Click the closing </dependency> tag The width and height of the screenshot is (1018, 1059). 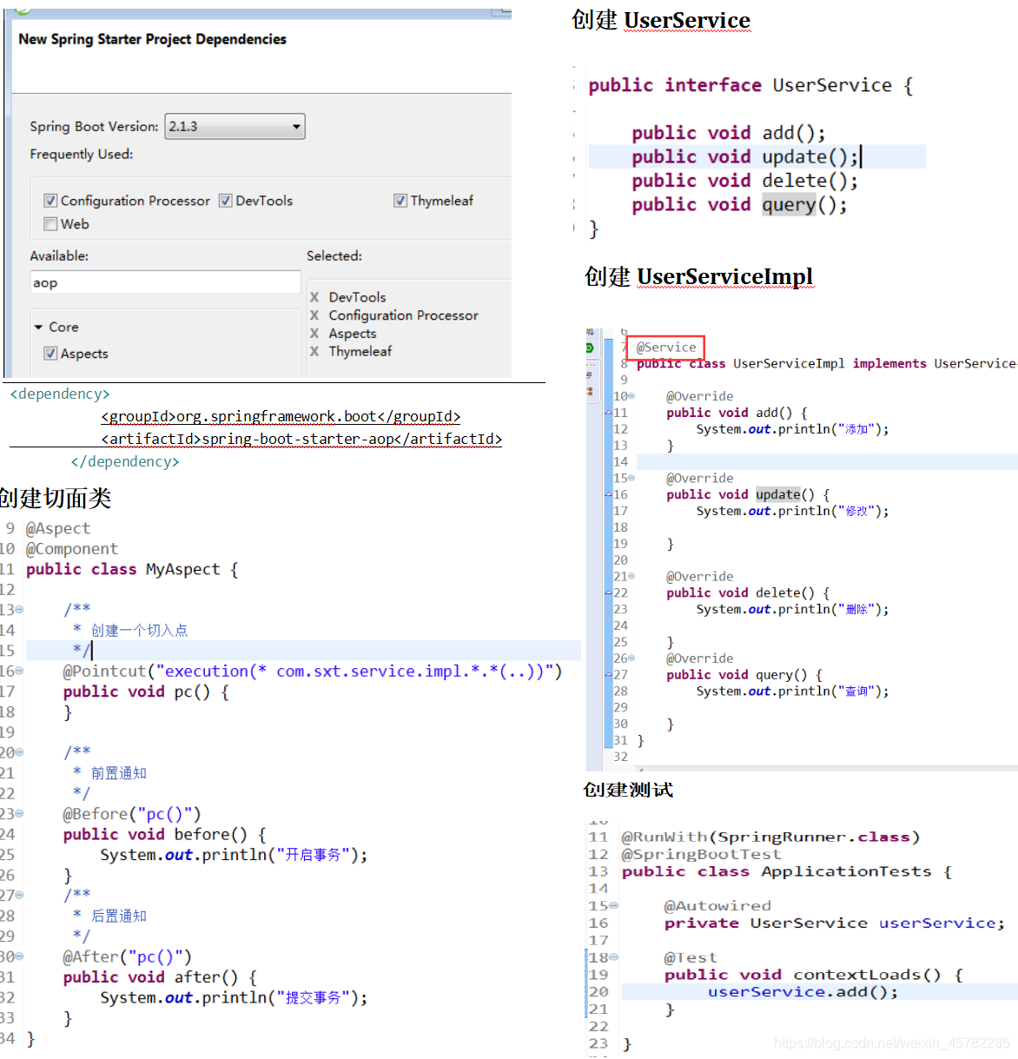point(125,461)
